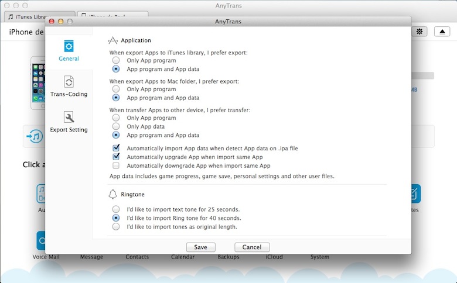Image resolution: width=457 pixels, height=283 pixels.
Task: Select Only App program for Mac folder export
Action: [x=116, y=89]
